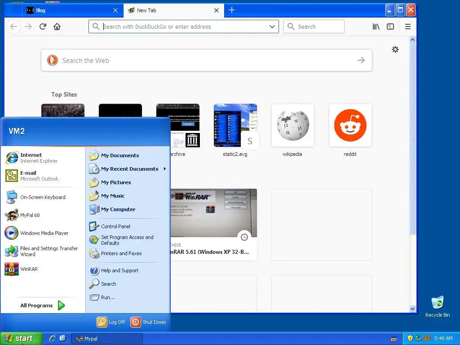Submit web search arrow

[361, 61]
